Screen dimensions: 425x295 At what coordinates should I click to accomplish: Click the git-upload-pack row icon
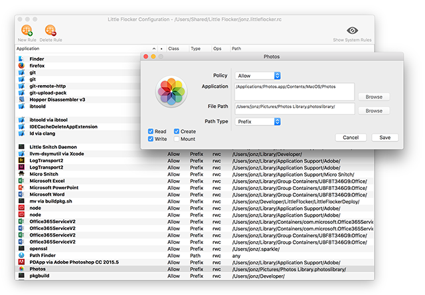(x=21, y=93)
